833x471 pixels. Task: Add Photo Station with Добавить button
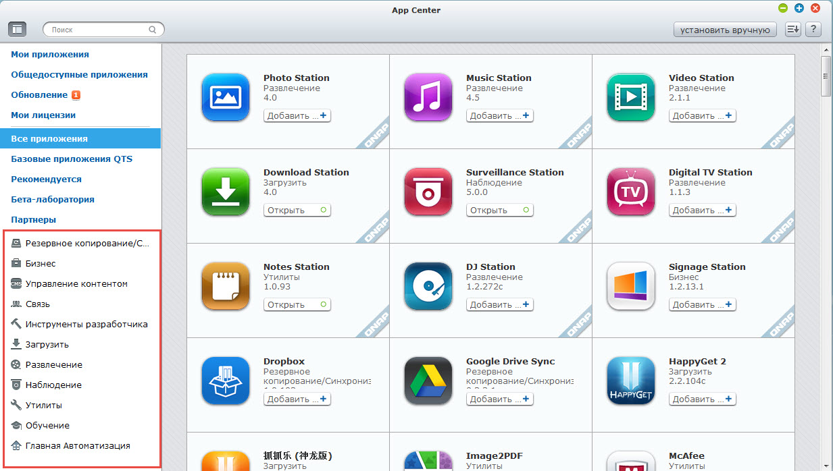(x=297, y=115)
